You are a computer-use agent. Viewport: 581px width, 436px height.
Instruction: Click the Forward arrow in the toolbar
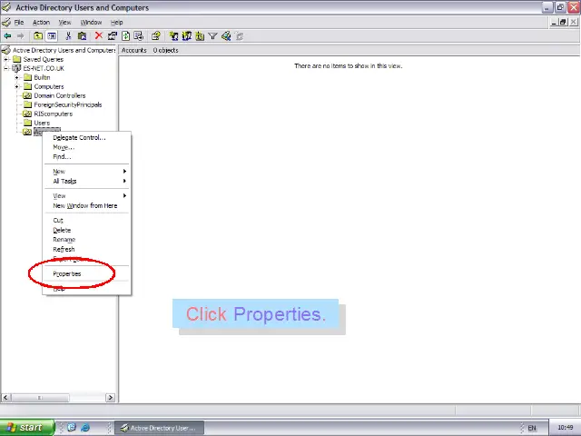pos(21,36)
